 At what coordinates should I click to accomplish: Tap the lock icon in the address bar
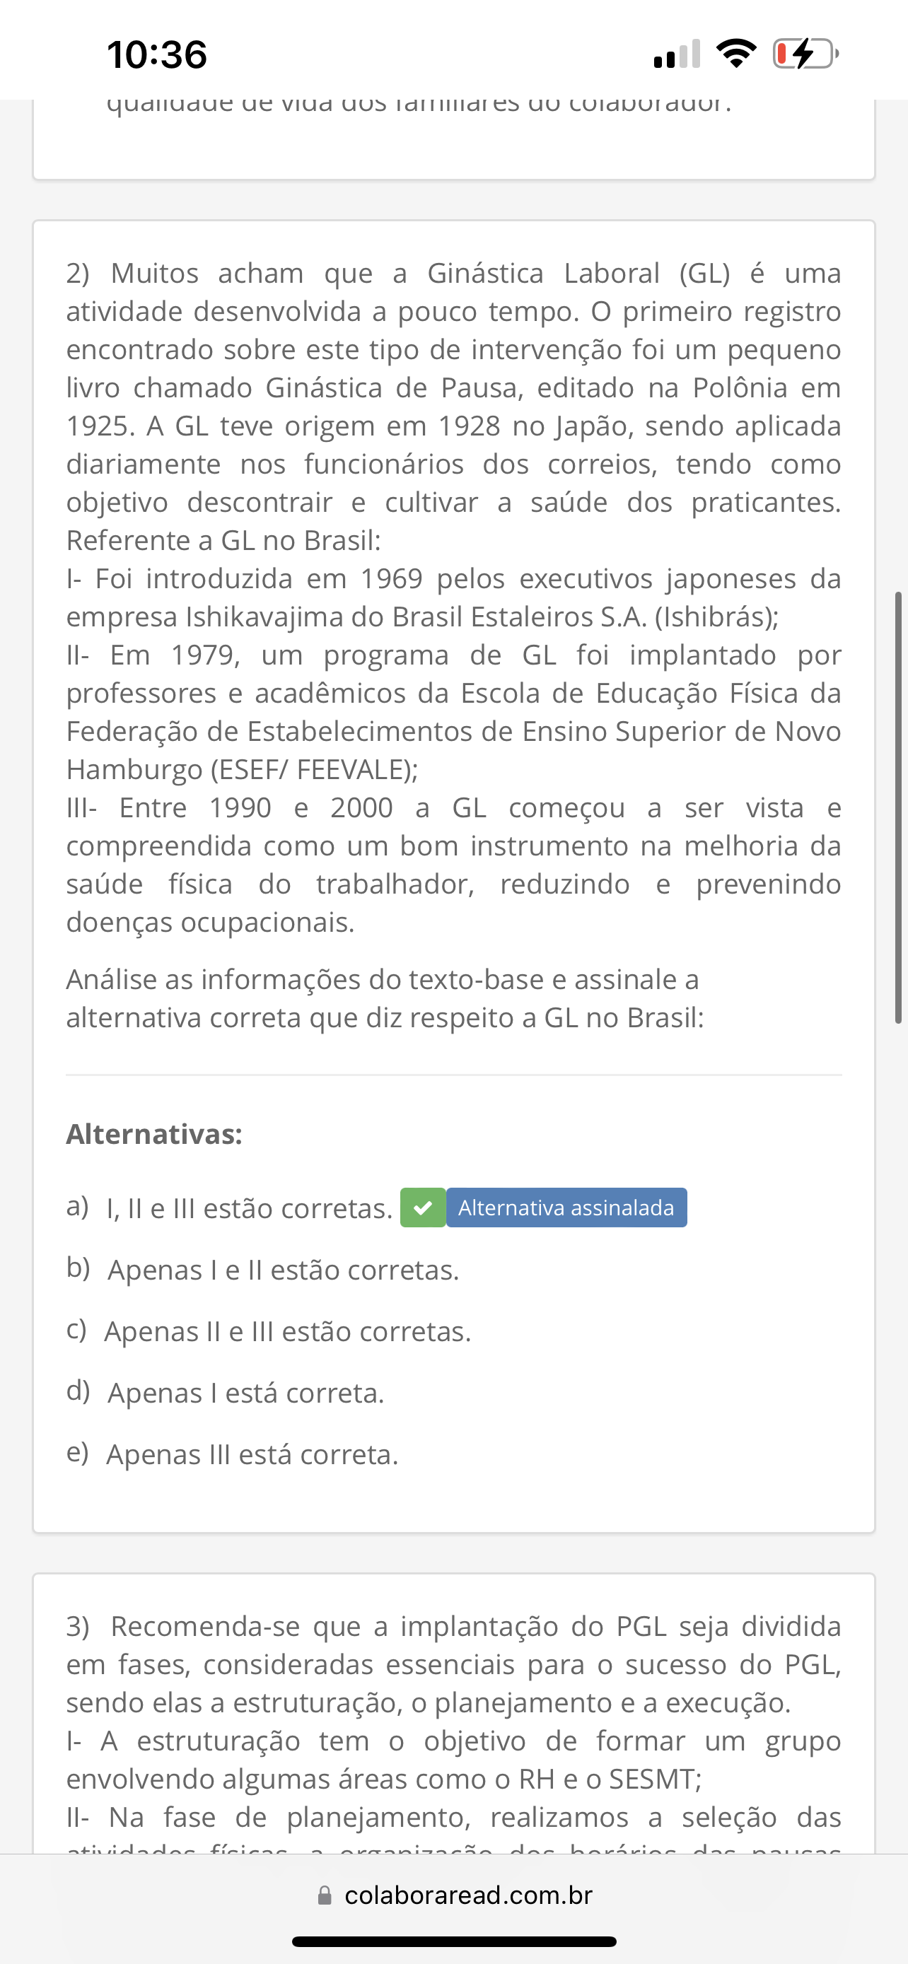(325, 1895)
